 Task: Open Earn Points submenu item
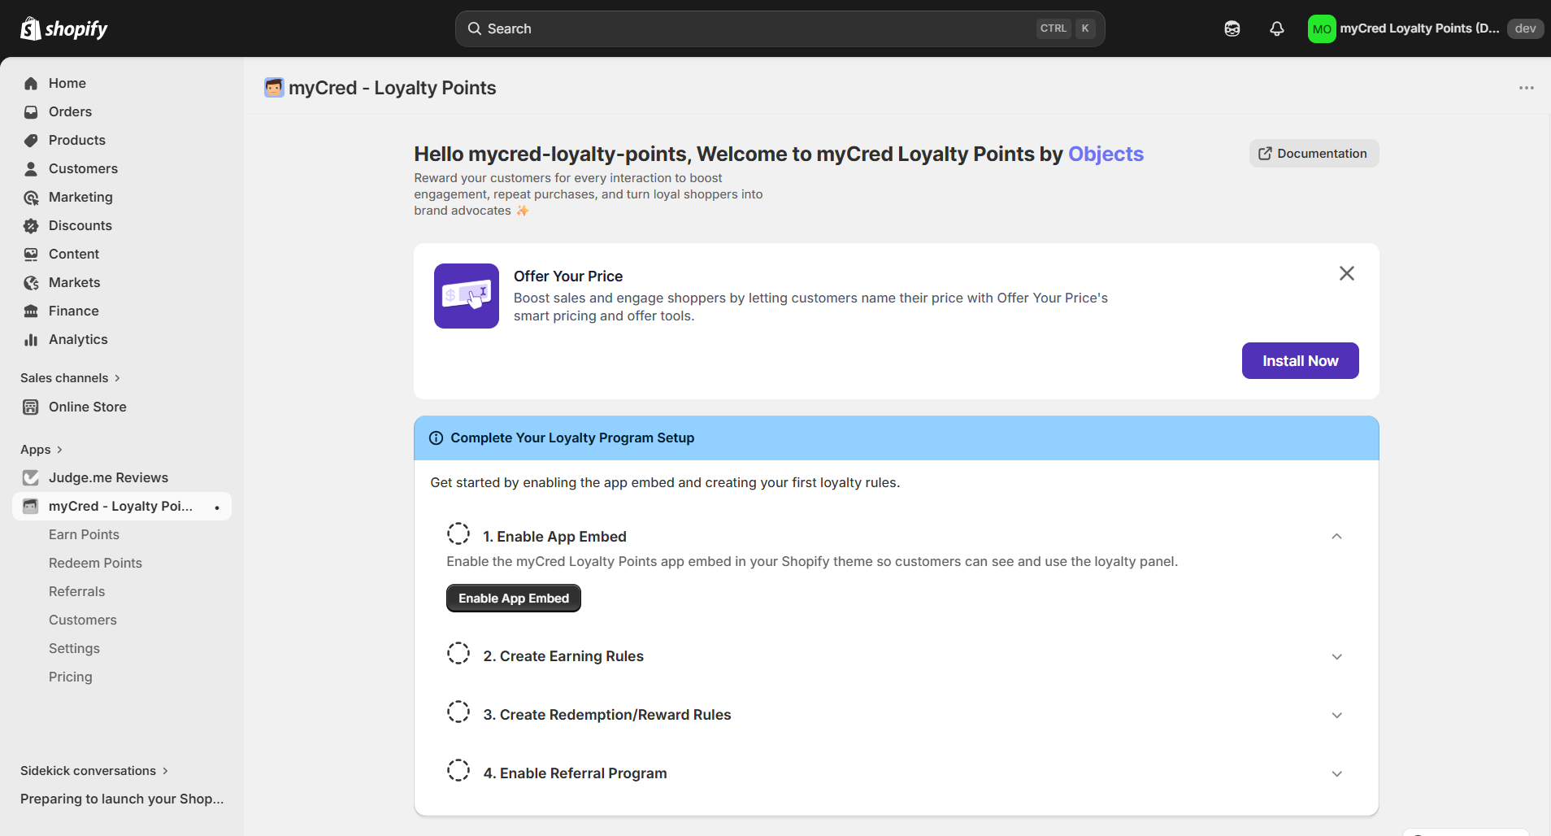click(84, 534)
